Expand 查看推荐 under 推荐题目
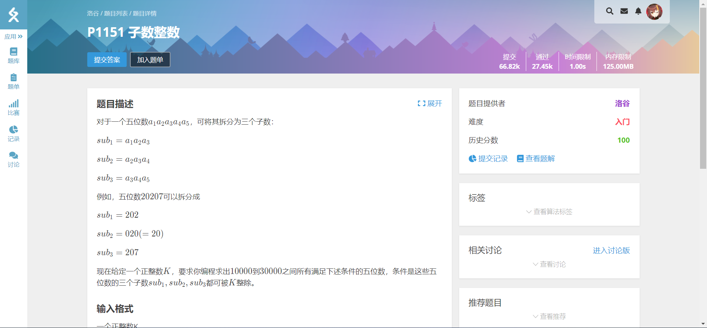Image resolution: width=707 pixels, height=328 pixels. tap(549, 317)
